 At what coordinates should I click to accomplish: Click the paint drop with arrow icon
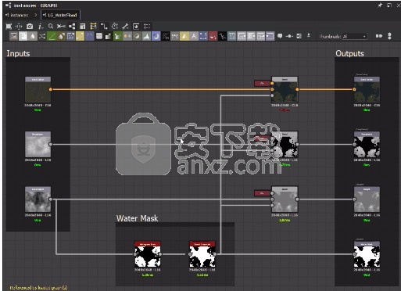pos(61,36)
